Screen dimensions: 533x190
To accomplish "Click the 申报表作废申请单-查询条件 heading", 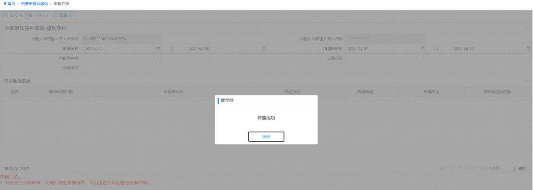I will (36, 28).
